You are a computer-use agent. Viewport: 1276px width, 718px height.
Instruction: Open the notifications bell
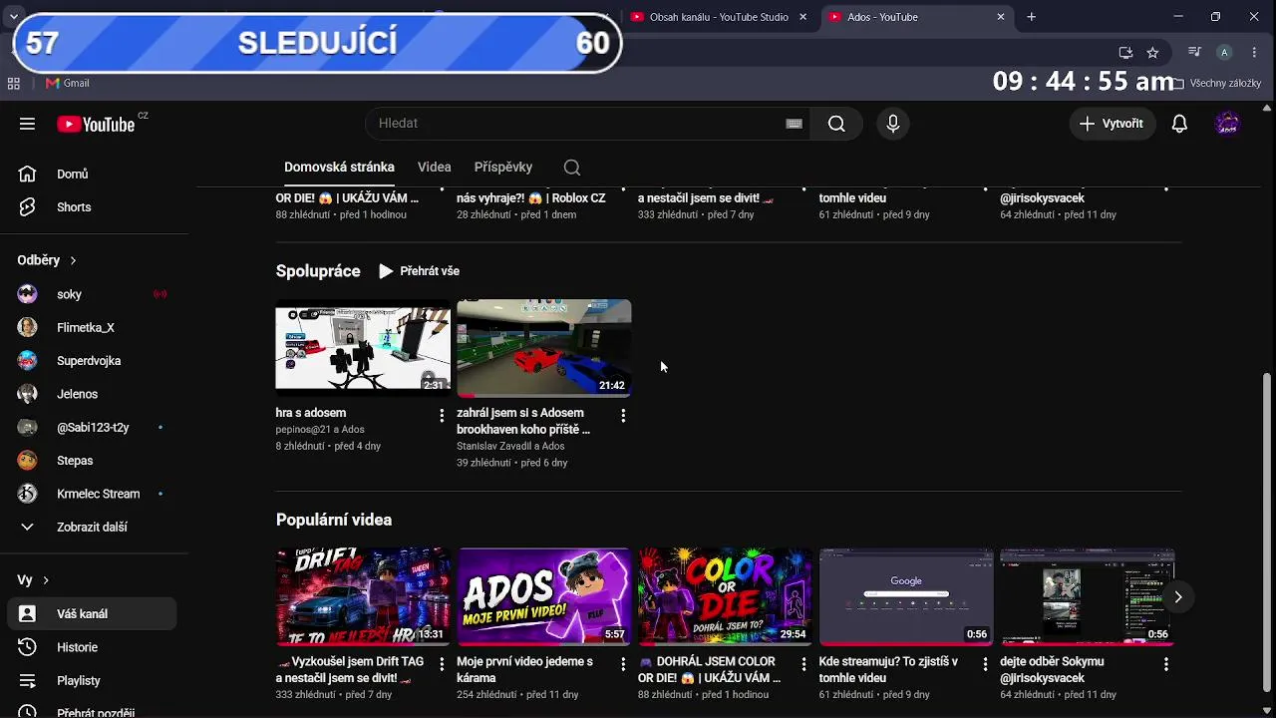[1179, 124]
